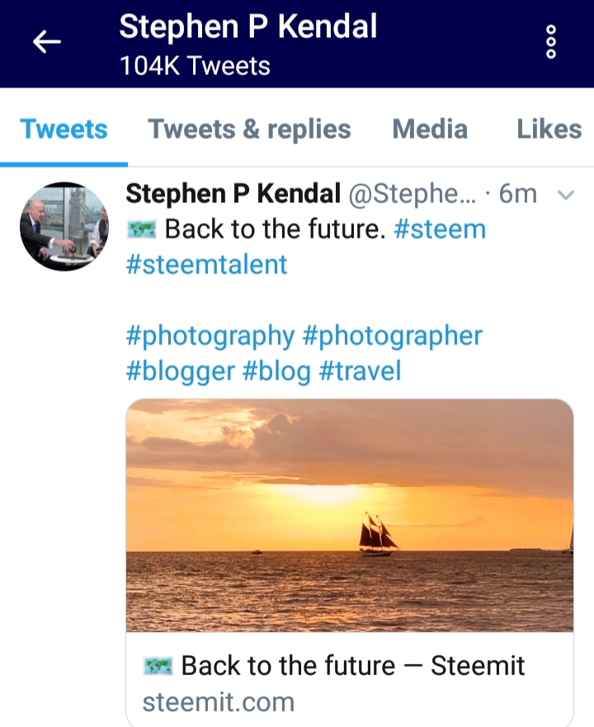Switch to the Media tab
The width and height of the screenshot is (594, 727).
[x=429, y=130]
